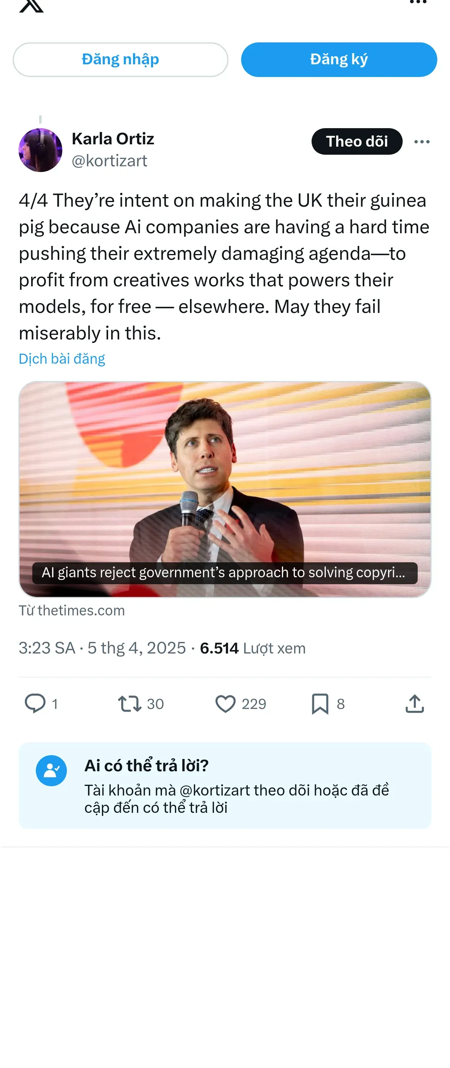Toggle the Theo dõi follow button
450x1068 pixels.
point(357,141)
